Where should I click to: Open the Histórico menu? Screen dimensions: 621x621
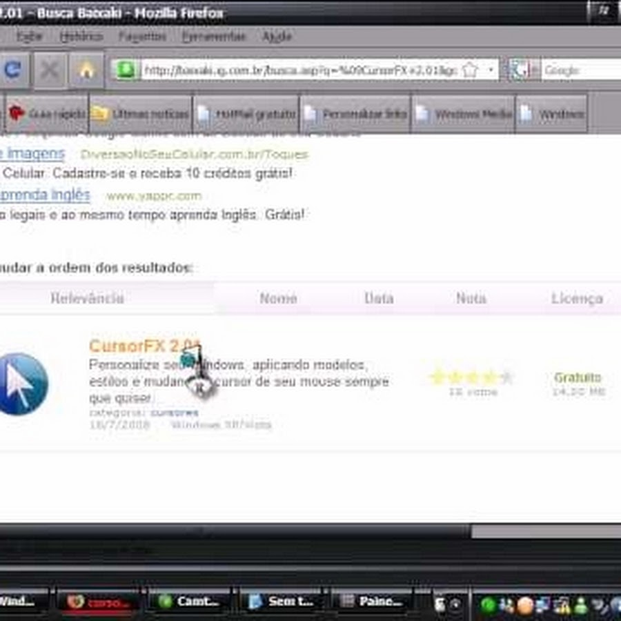[81, 37]
